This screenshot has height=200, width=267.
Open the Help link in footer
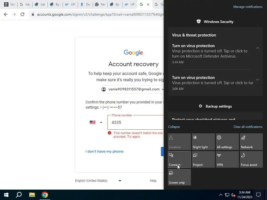[153, 181]
